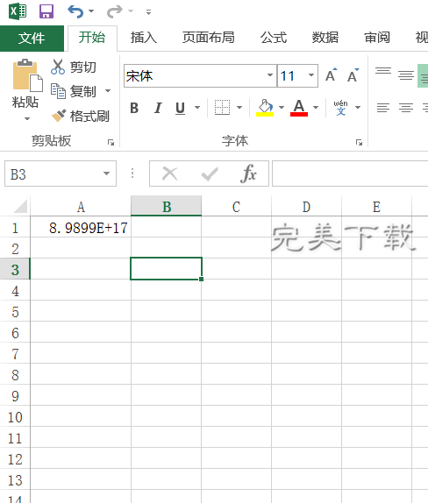This screenshot has height=503, width=428.
Task: Select column A header
Action: coord(81,207)
